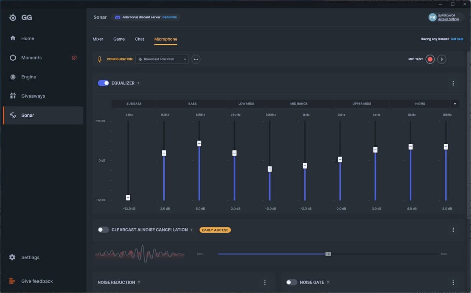
Task: Click the microphone configuration icon
Action: (100, 59)
